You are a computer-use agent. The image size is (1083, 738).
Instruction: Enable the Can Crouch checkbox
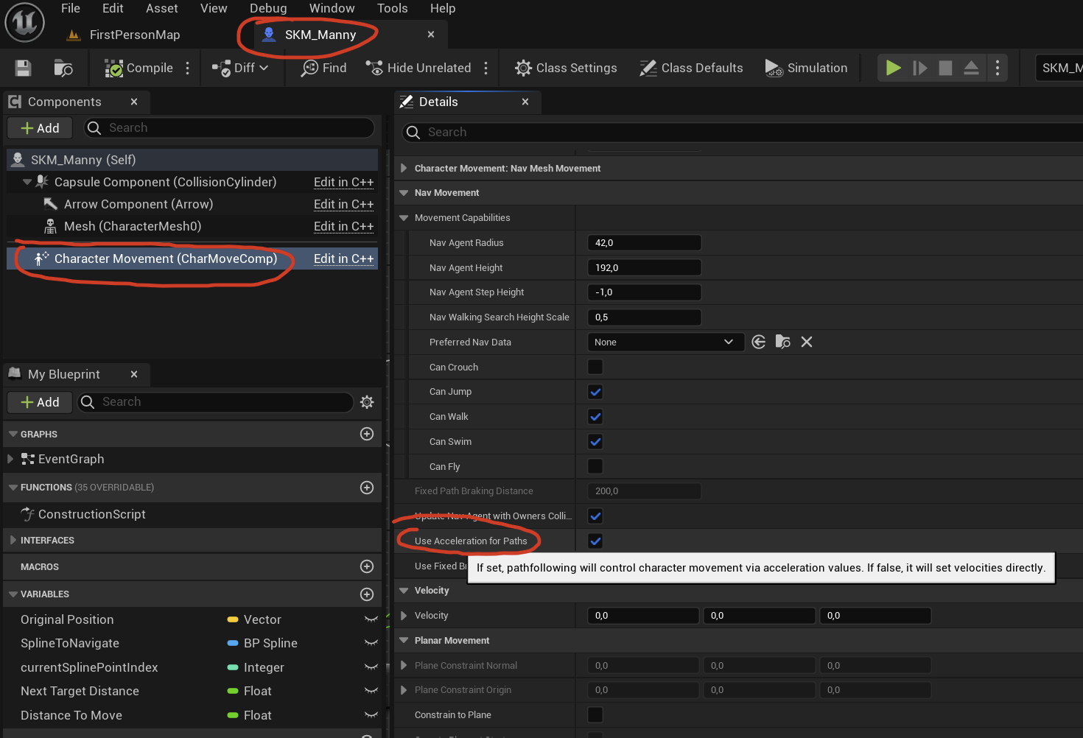pos(595,367)
